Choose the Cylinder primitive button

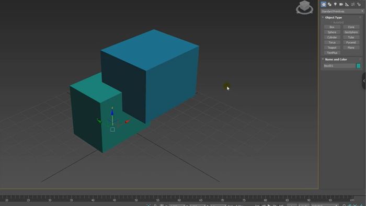332,37
